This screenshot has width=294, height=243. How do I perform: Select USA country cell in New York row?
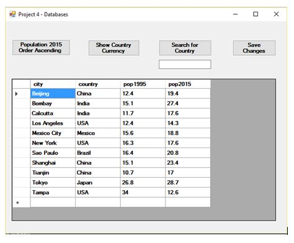click(x=98, y=143)
